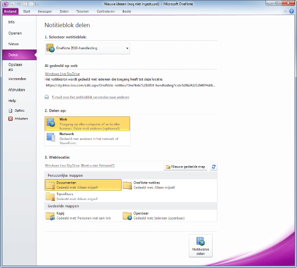Click E-mail over het notitieblok verzenden link

pyautogui.click(x=91, y=97)
